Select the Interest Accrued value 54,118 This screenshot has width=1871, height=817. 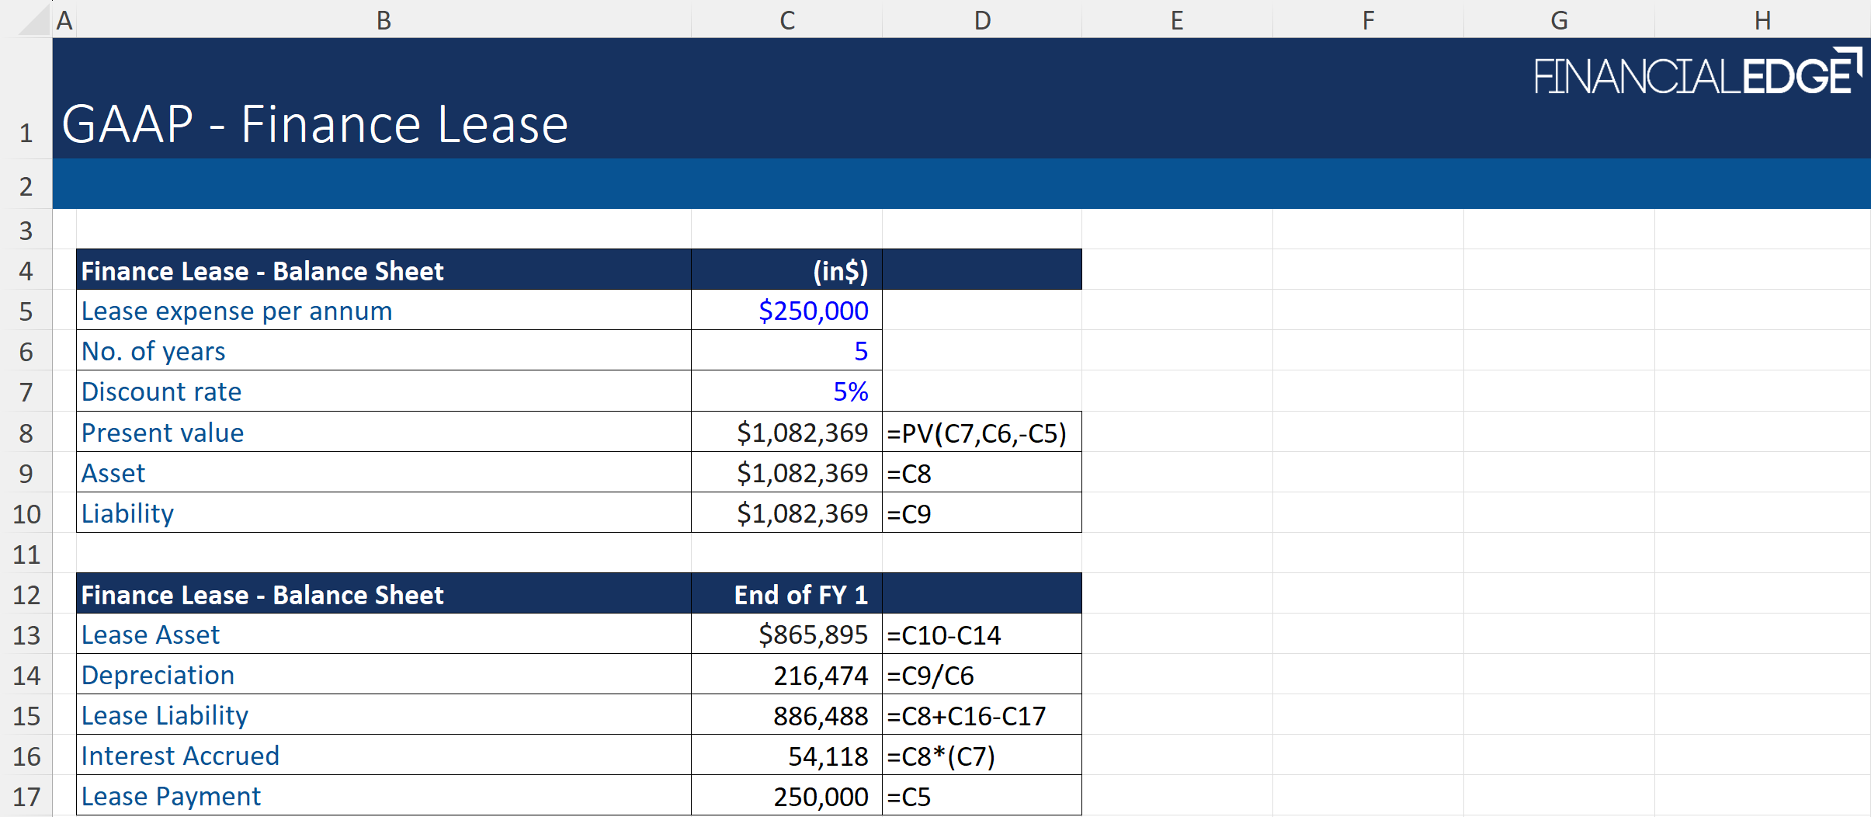(786, 756)
